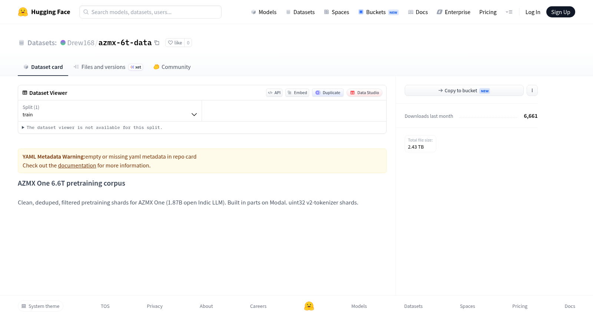Image resolution: width=593 pixels, height=319 pixels.
Task: Open the Docs footer link
Action: point(570,306)
